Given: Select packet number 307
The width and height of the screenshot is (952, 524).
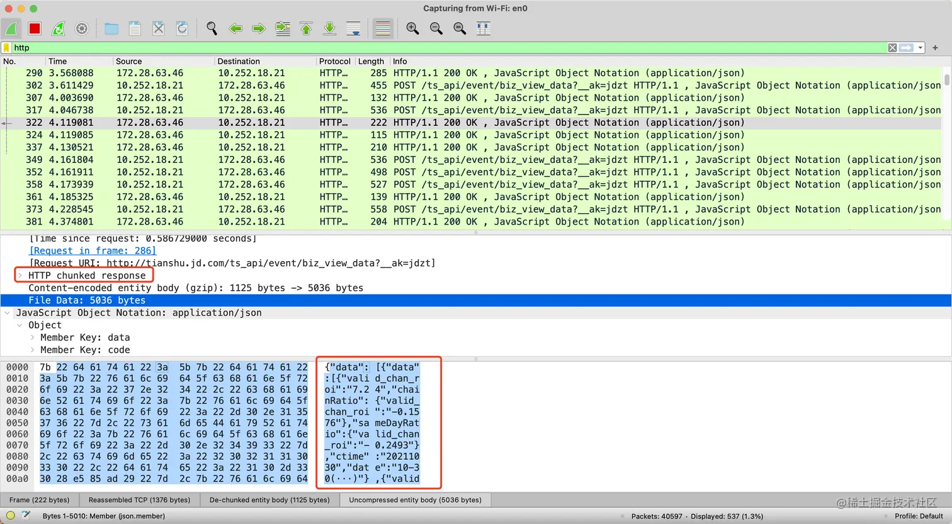Looking at the screenshot, I should coord(472,98).
